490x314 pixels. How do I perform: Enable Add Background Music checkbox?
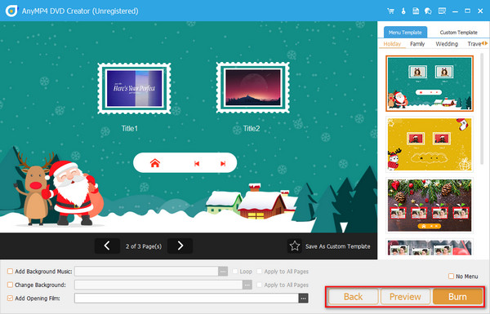tap(10, 272)
